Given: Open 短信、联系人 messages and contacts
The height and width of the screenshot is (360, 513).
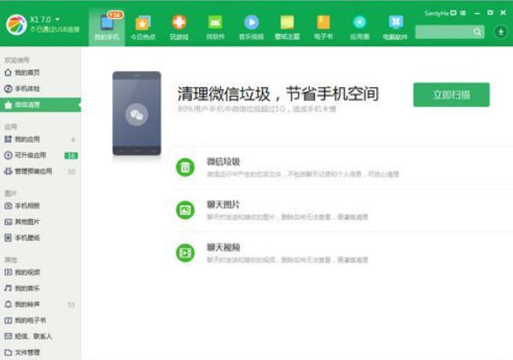Looking at the screenshot, I should (41, 337).
